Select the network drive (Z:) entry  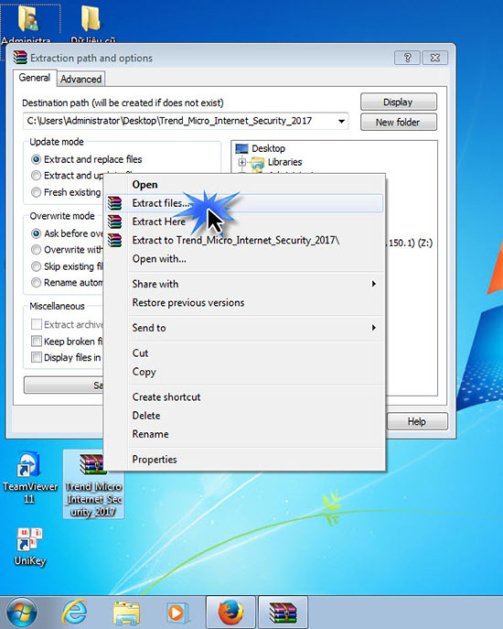410,244
